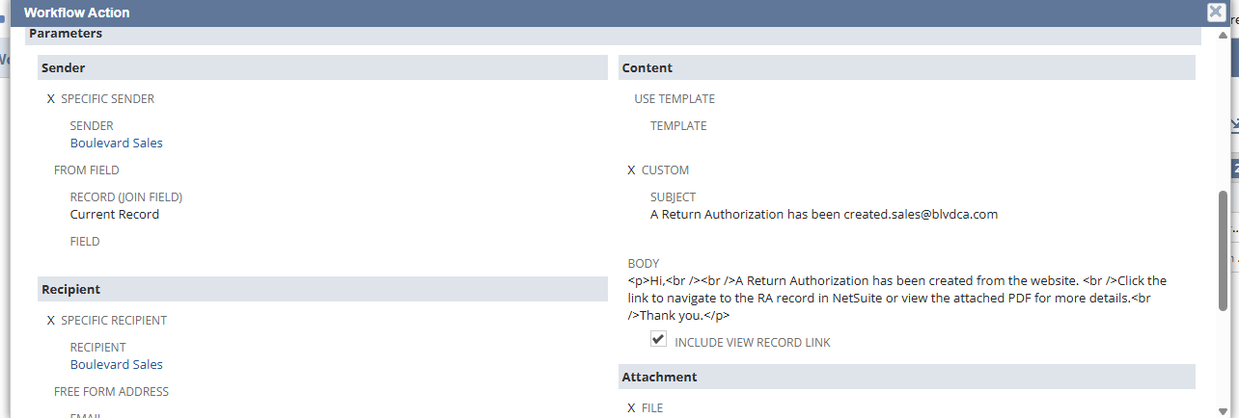Select the Use Template content option
This screenshot has height=418, width=1239.
click(674, 99)
